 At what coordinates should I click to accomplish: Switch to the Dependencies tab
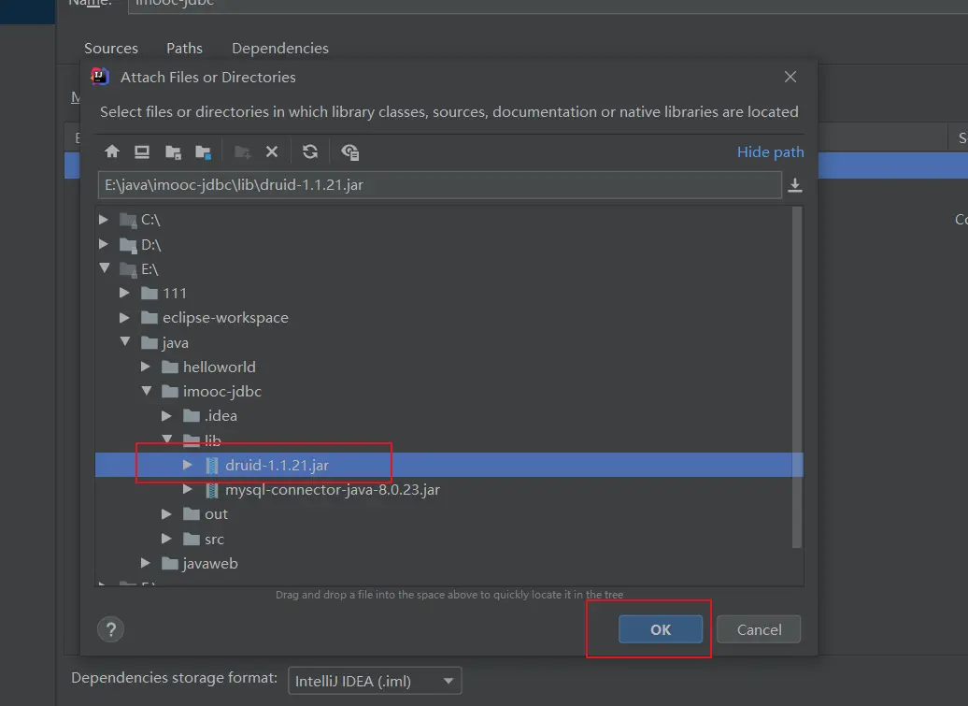[279, 48]
